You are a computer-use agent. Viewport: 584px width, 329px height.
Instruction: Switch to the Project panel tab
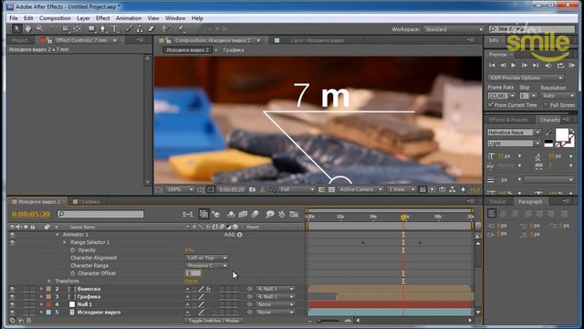(20, 40)
